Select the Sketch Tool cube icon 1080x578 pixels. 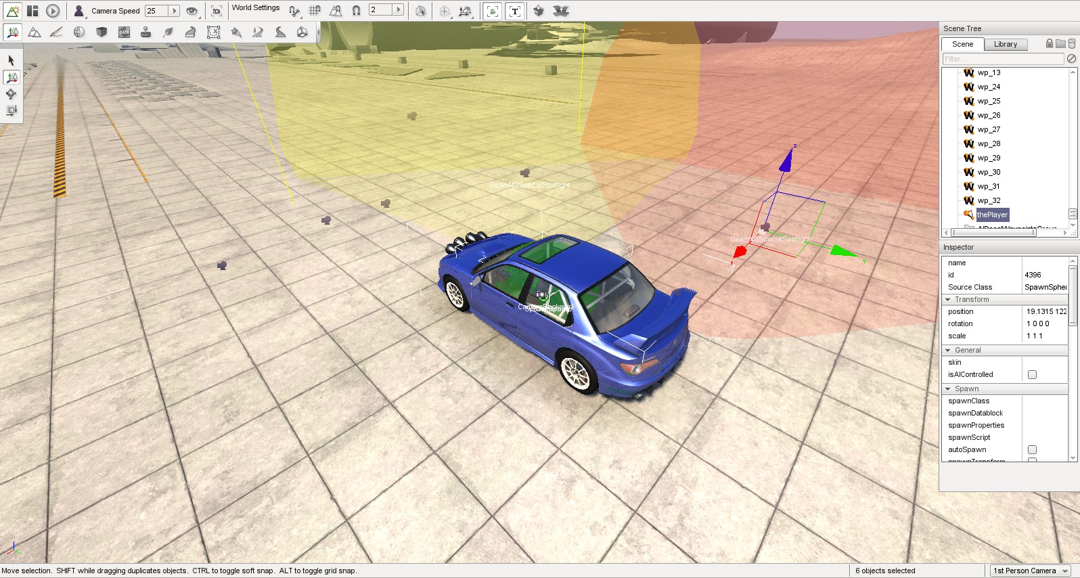[x=102, y=32]
